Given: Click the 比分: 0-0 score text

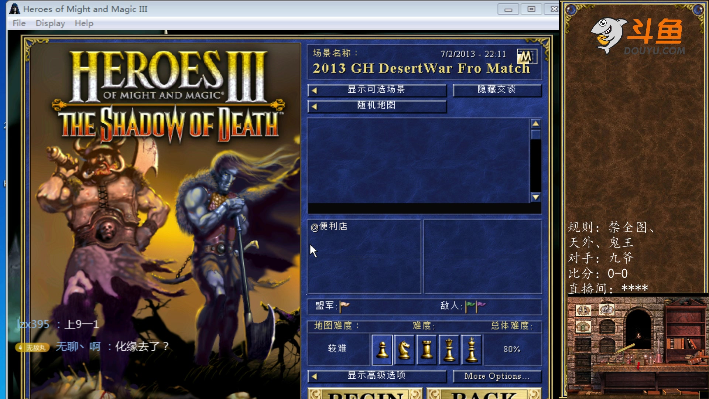Looking at the screenshot, I should [x=598, y=274].
